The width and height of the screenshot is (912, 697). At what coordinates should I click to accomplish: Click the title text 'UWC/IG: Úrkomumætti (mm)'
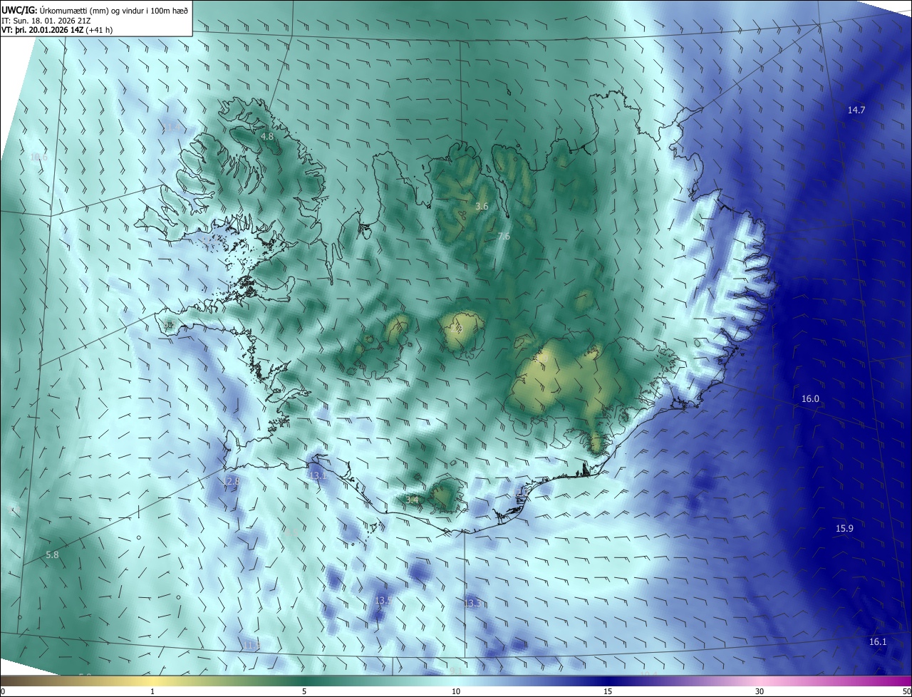56,10
